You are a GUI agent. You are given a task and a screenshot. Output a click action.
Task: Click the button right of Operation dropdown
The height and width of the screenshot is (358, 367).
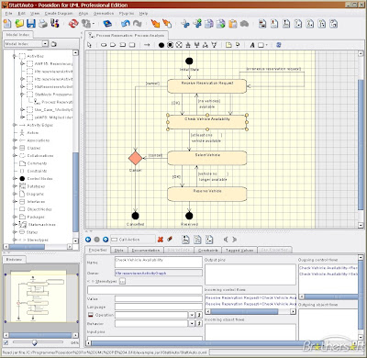coord(199,315)
